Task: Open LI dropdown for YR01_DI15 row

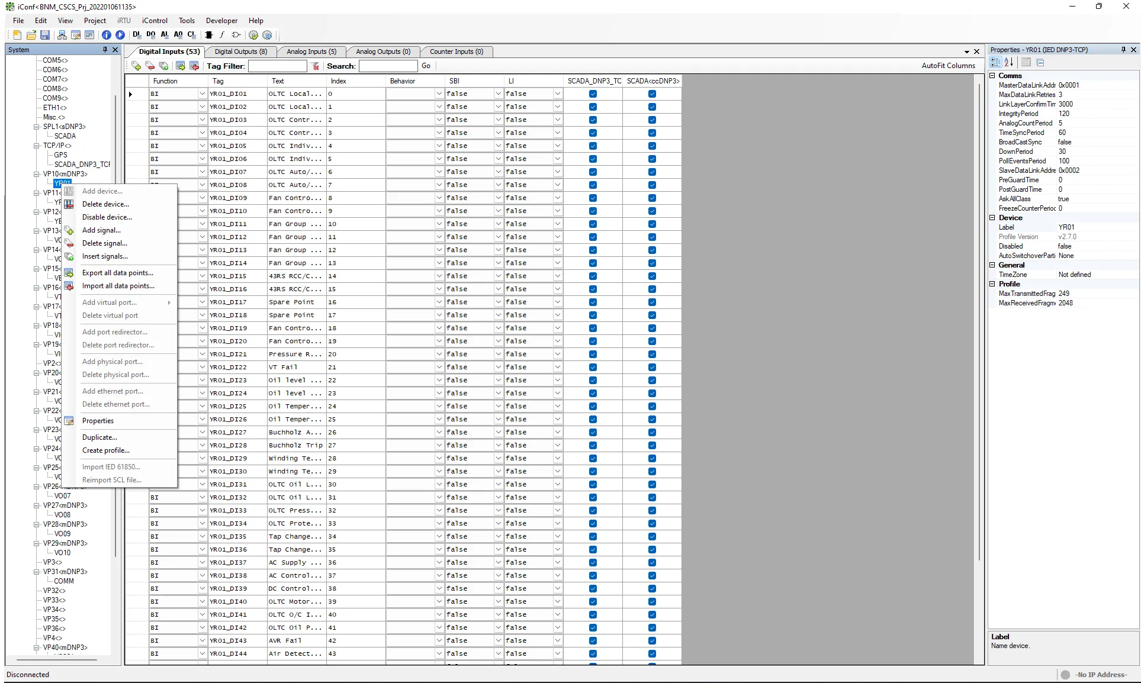Action: [x=557, y=276]
